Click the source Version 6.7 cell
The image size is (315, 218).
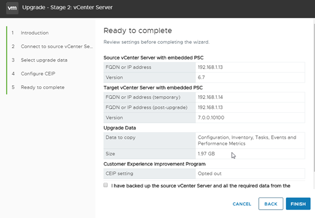pyautogui.click(x=250, y=77)
